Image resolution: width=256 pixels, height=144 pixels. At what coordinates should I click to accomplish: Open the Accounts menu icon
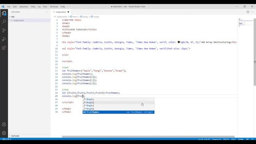click(4, 124)
